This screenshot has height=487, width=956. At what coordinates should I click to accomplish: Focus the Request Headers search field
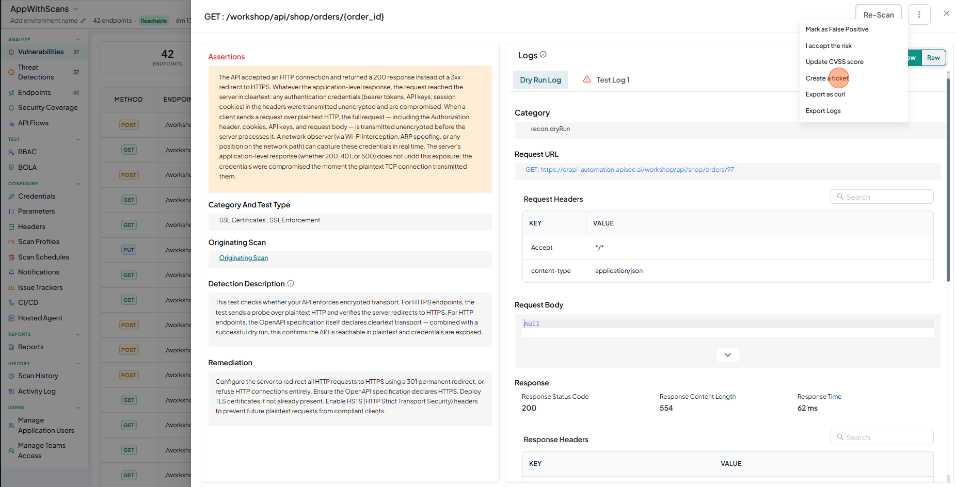(882, 197)
